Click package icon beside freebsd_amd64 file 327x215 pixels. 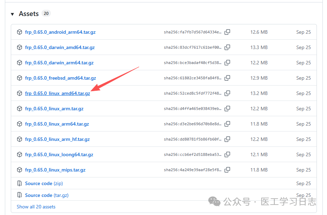coord(20,78)
